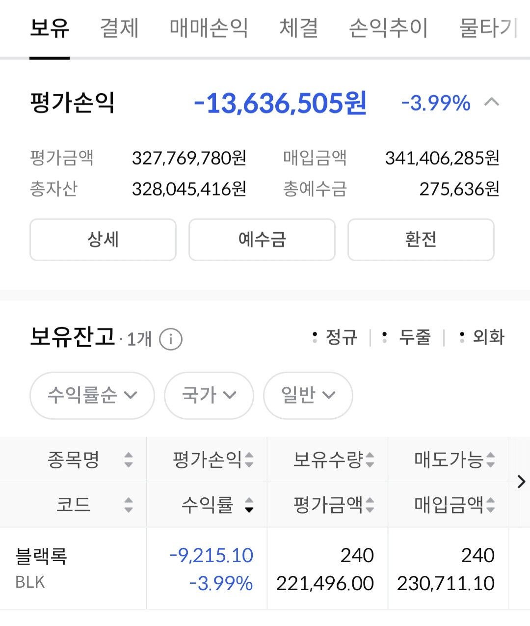Click the info icon beside 보유잔고
This screenshot has height=626, width=530.
(x=171, y=339)
